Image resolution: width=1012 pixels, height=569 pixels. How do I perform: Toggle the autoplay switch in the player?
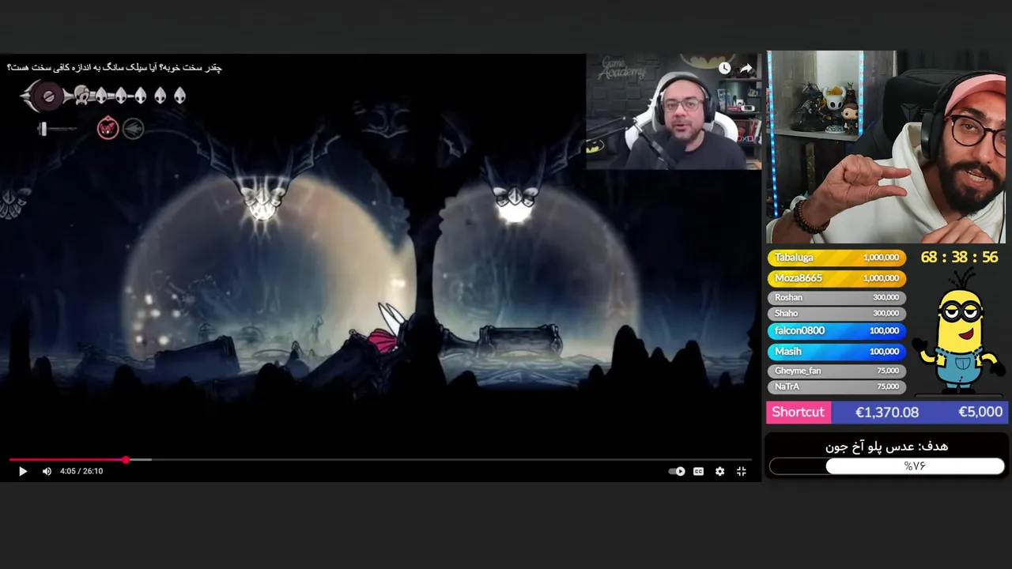click(677, 471)
